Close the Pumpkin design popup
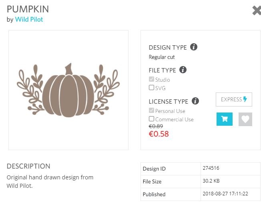Viewport: 261px width, 203px height. coord(257,11)
